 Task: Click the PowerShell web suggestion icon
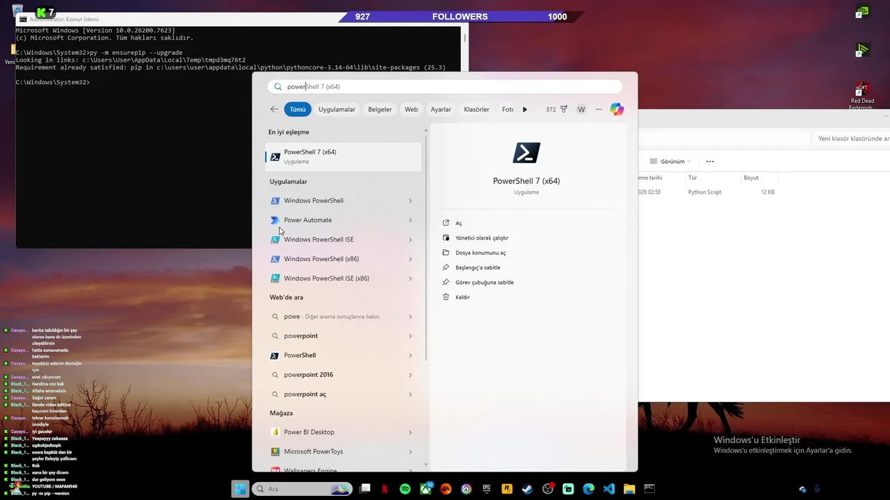point(275,356)
